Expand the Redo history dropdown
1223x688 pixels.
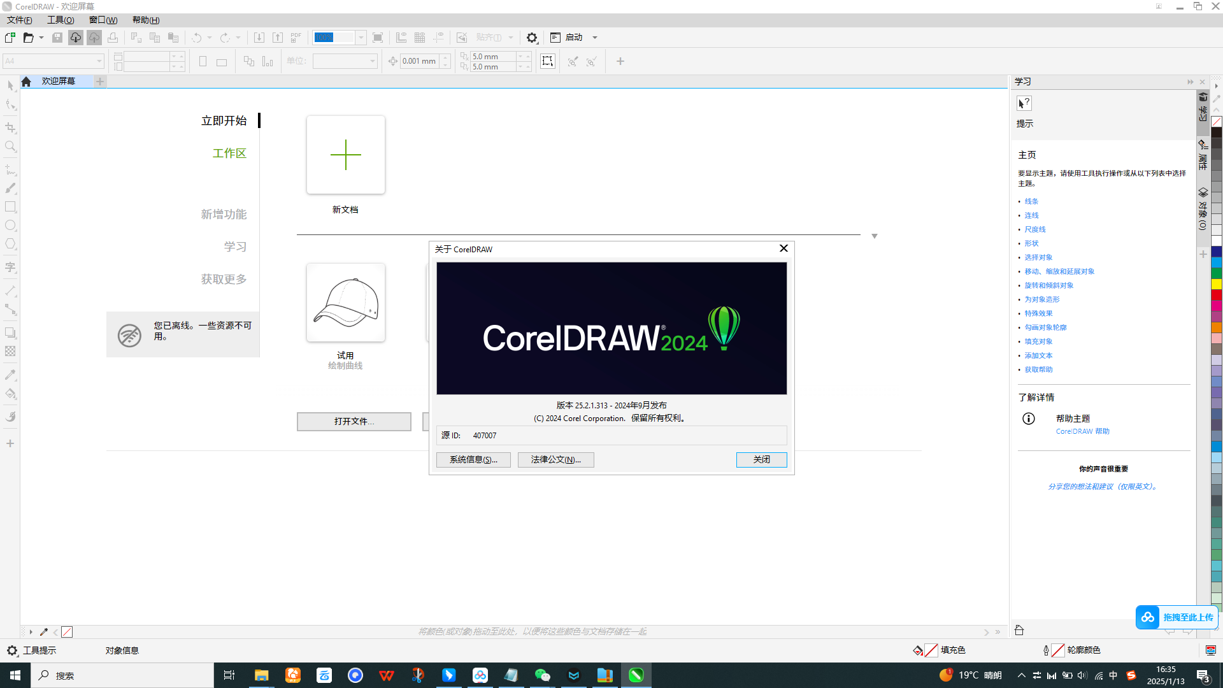pyautogui.click(x=238, y=38)
